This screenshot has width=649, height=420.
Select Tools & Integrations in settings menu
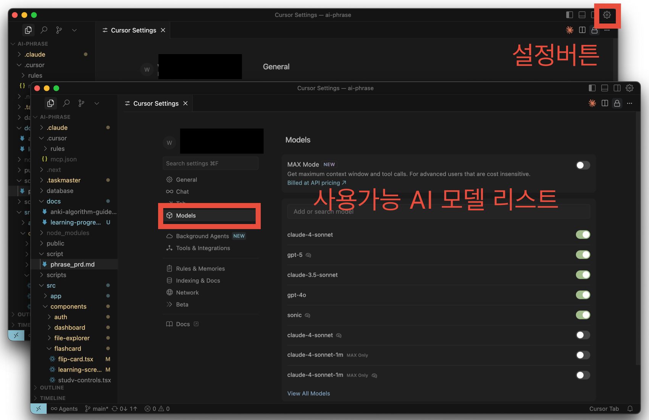click(203, 248)
